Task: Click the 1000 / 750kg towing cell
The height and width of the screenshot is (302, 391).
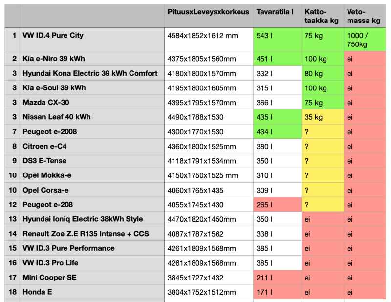Action: pos(365,39)
